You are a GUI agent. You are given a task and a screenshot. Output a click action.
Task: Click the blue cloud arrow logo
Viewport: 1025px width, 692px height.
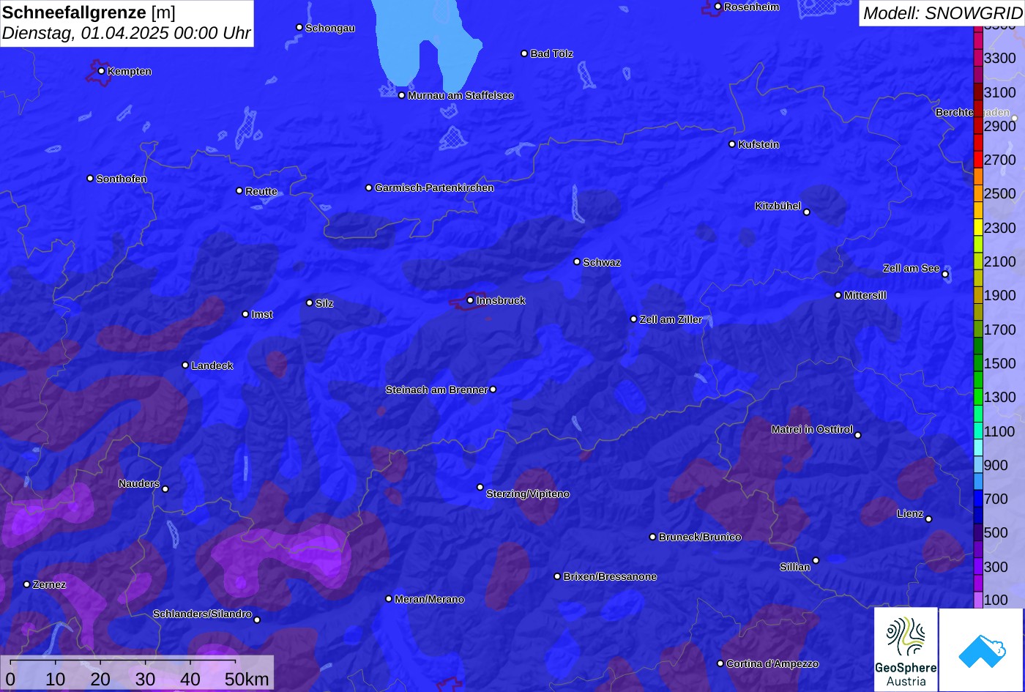click(982, 650)
